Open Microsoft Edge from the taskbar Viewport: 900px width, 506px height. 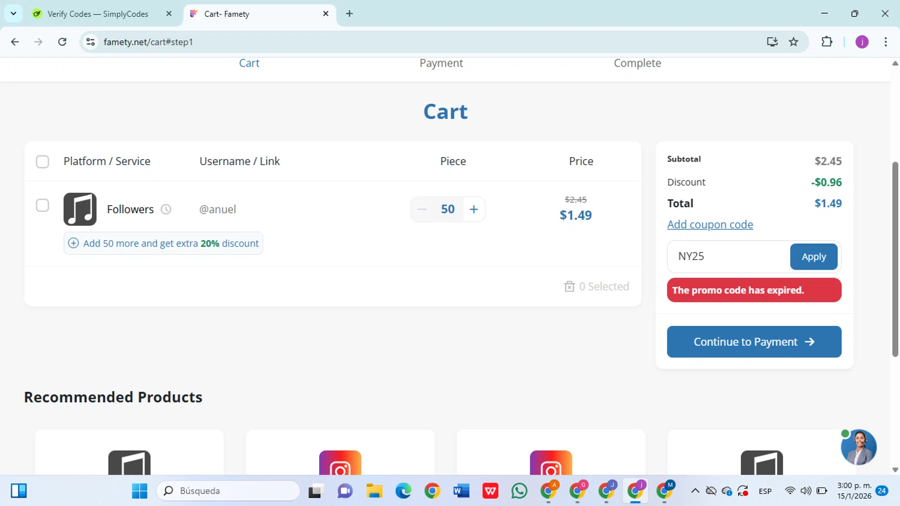(x=403, y=491)
